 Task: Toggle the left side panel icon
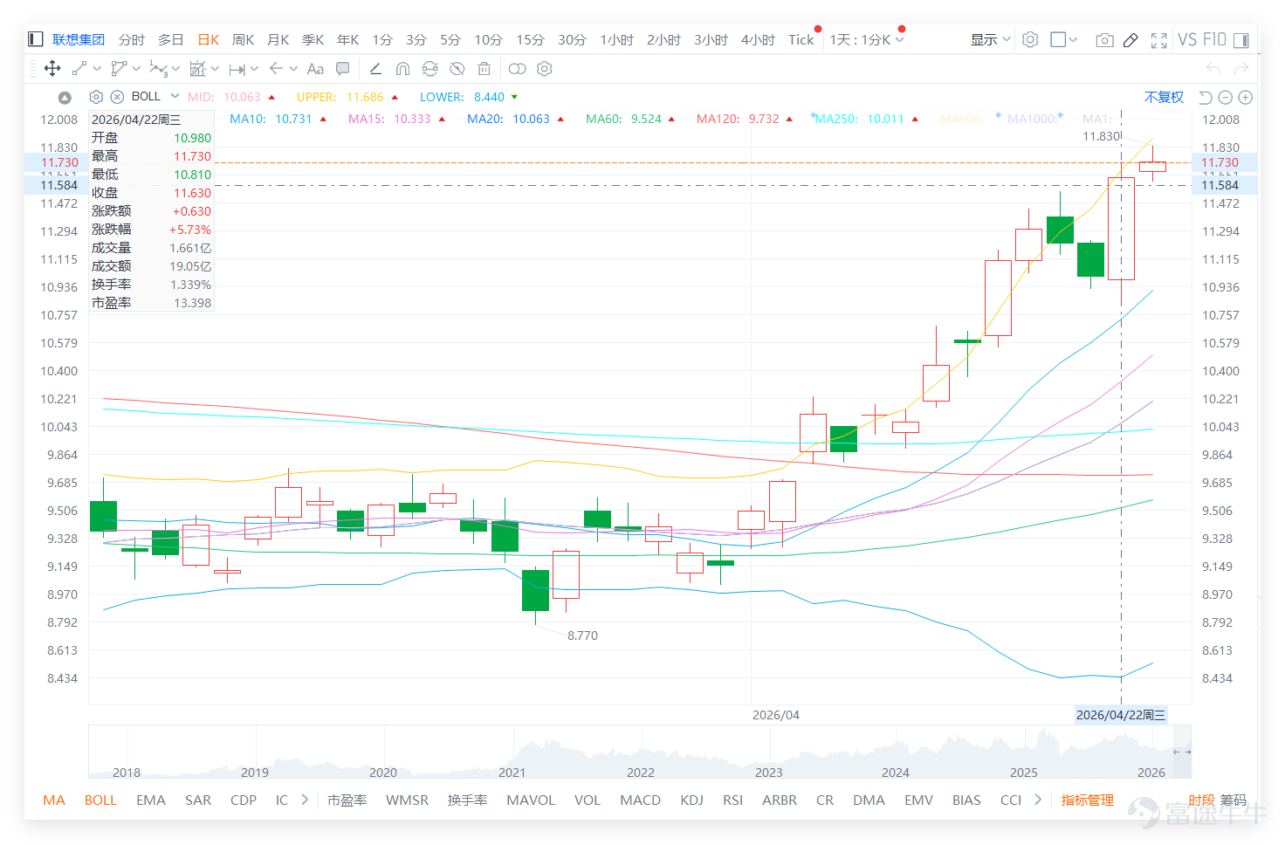coord(36,39)
